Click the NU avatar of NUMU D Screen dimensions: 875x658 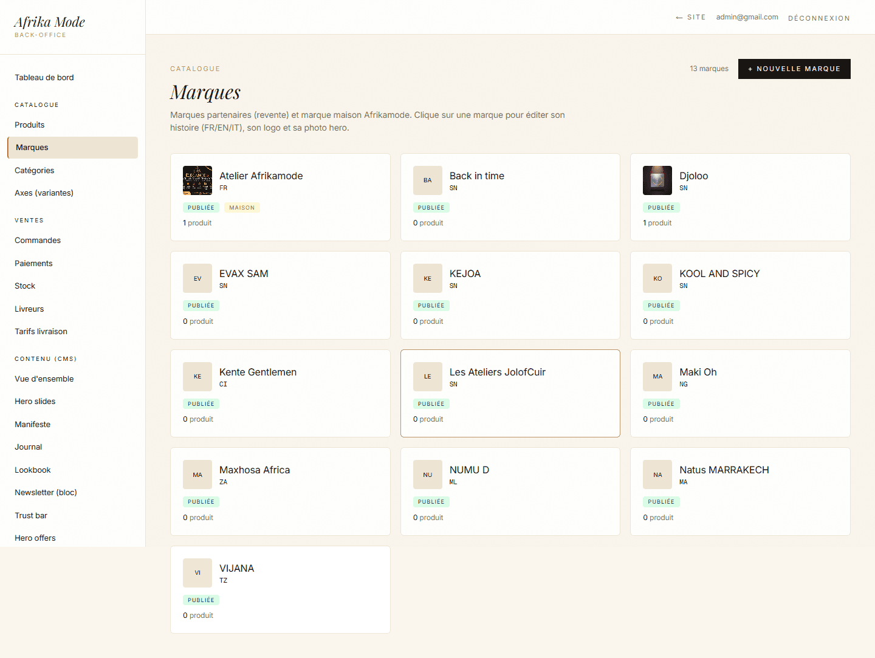[x=428, y=475]
